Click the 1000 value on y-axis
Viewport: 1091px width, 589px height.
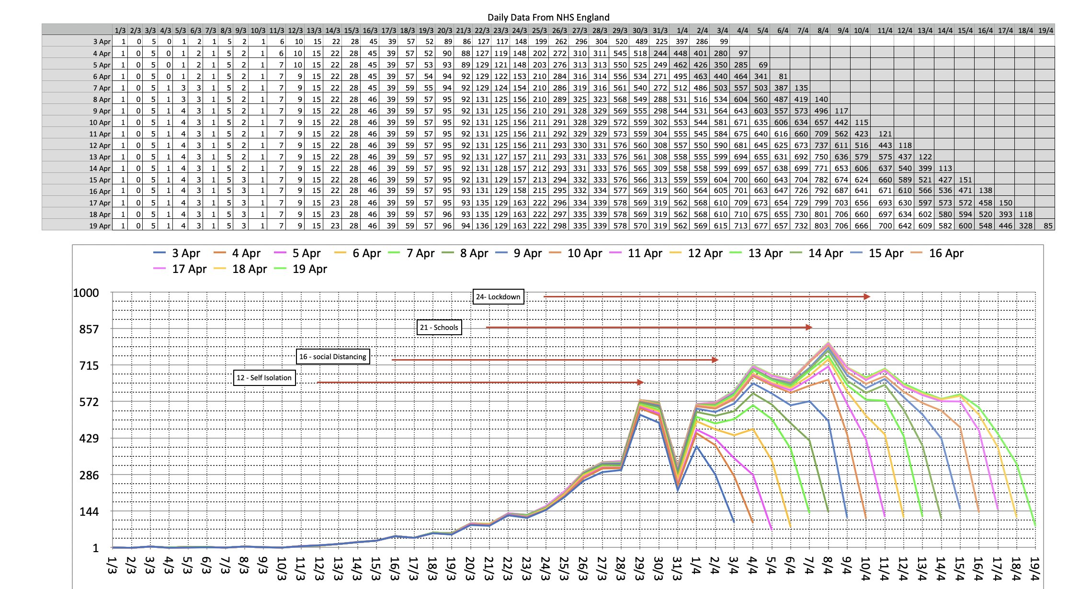[86, 293]
